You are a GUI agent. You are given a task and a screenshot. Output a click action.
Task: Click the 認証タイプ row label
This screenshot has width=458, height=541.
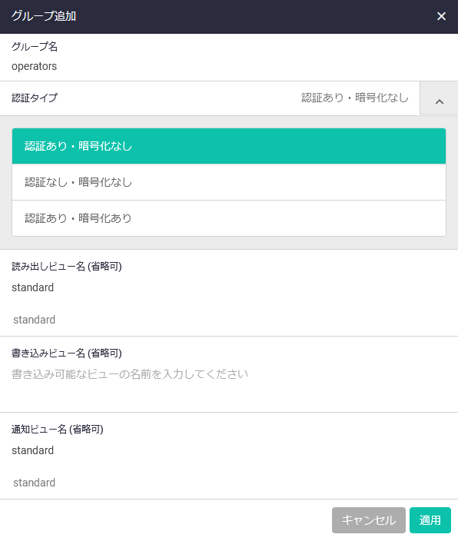click(x=35, y=98)
